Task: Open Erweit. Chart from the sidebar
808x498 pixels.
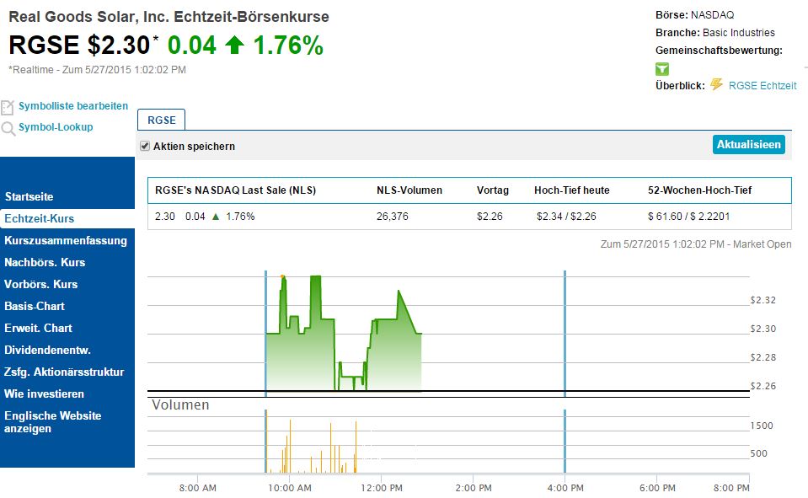Action: point(38,329)
